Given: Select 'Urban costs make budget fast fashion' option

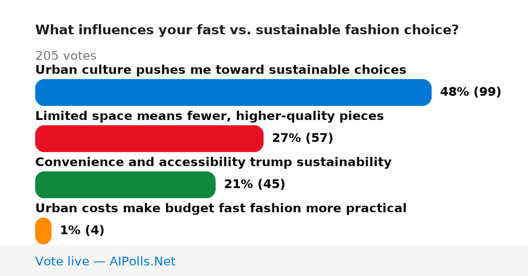Looking at the screenshot, I should 221,208.
